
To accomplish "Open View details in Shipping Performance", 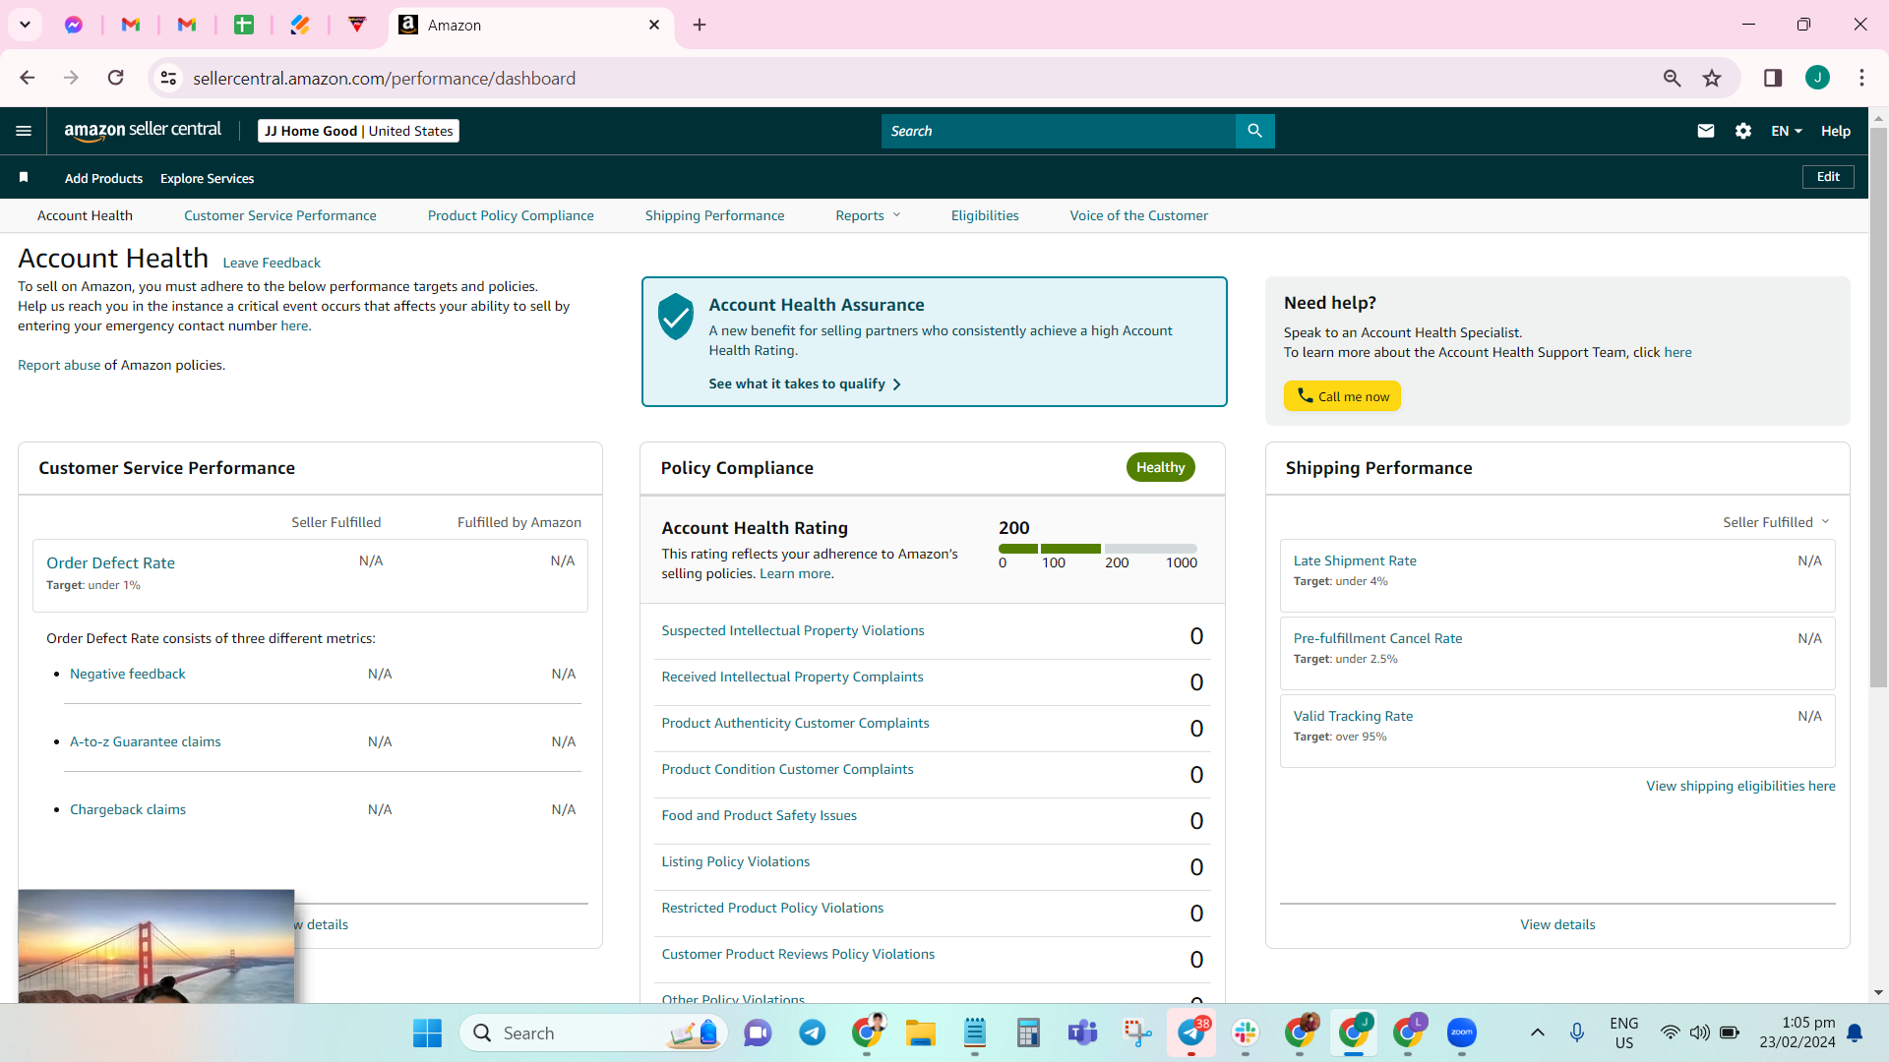I will (1557, 924).
